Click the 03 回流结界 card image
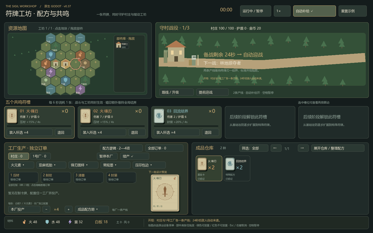 159,116
